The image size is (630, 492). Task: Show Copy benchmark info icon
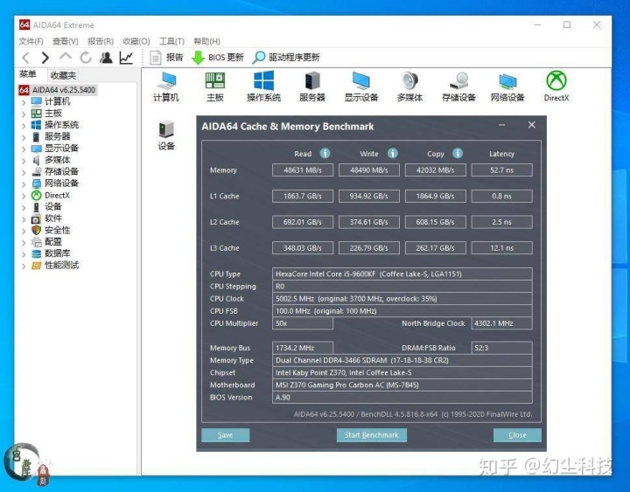click(458, 153)
